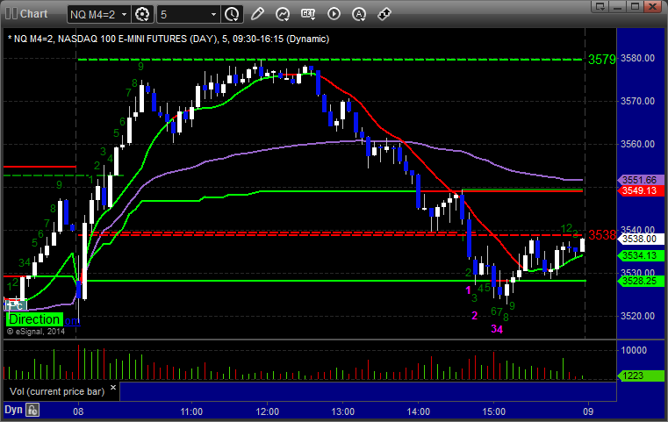Click the red 3538 level label
Viewport: 668px width, 422px height.
point(602,234)
